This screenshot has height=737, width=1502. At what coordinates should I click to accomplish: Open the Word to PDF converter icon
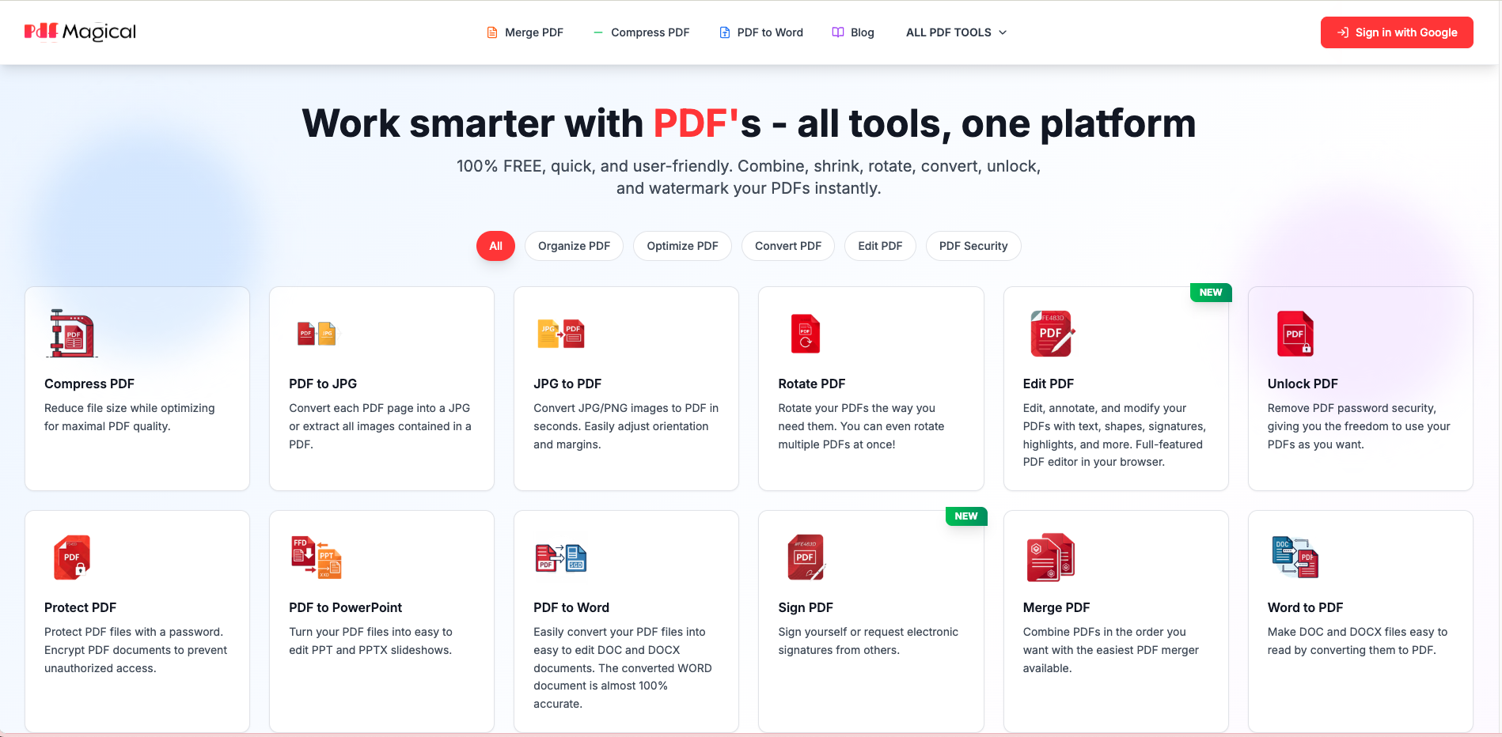click(x=1295, y=557)
